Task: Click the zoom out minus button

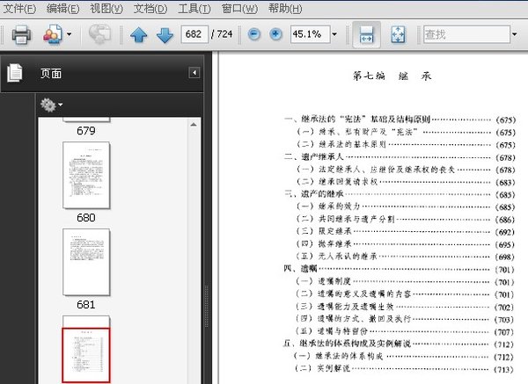Action: coord(254,34)
